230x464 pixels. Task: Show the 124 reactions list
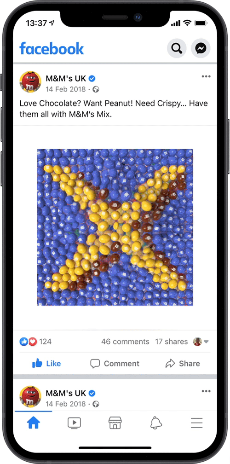(x=35, y=342)
